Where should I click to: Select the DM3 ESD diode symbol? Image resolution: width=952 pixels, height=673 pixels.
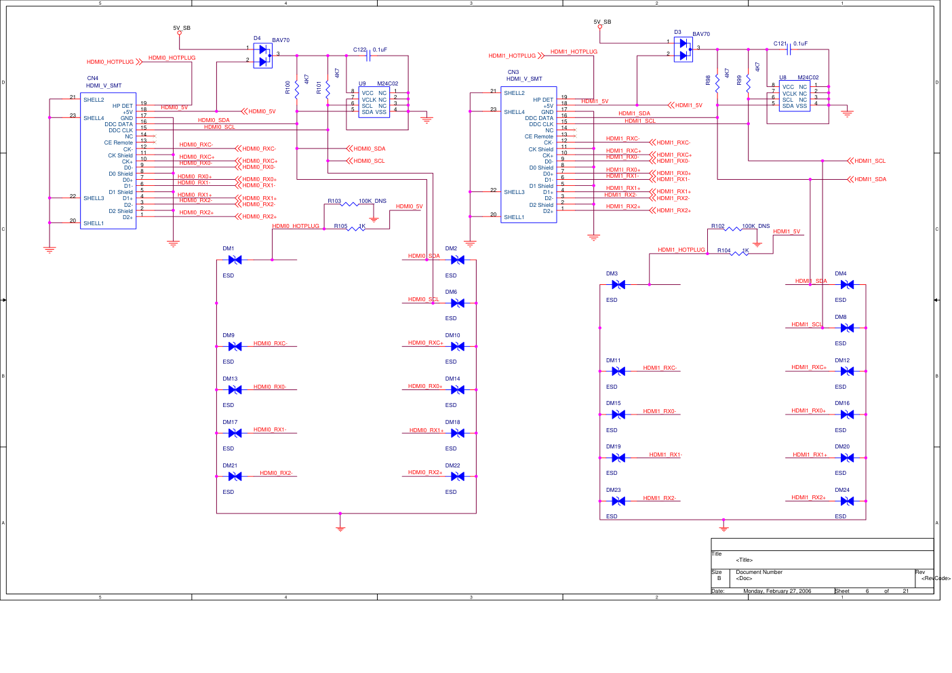pyautogui.click(x=618, y=285)
